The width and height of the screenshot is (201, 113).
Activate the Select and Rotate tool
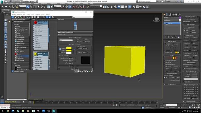click(45, 7)
